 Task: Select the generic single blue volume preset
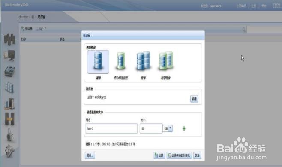click(98, 62)
